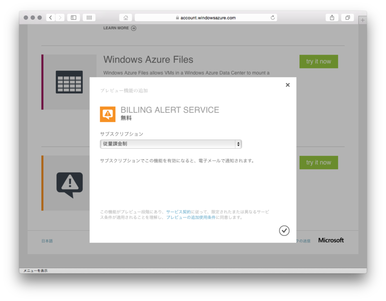This screenshot has height=301, width=386.
Task: Click Safari's forward arrow button
Action: [x=60, y=18]
